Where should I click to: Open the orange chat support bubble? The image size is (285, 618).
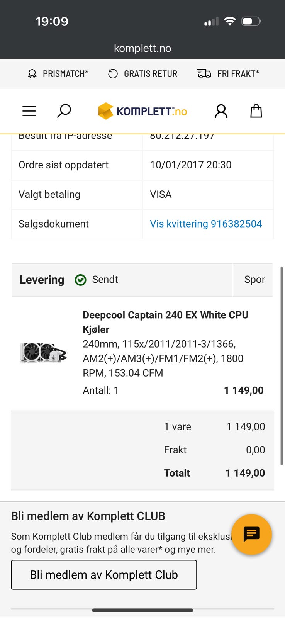pos(251,534)
